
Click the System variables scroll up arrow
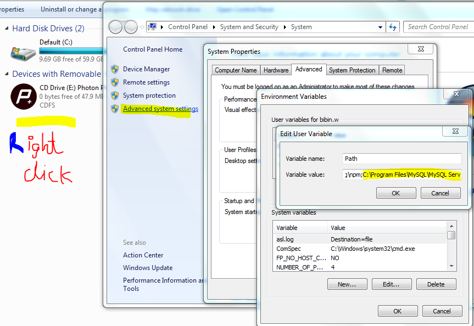451,226
